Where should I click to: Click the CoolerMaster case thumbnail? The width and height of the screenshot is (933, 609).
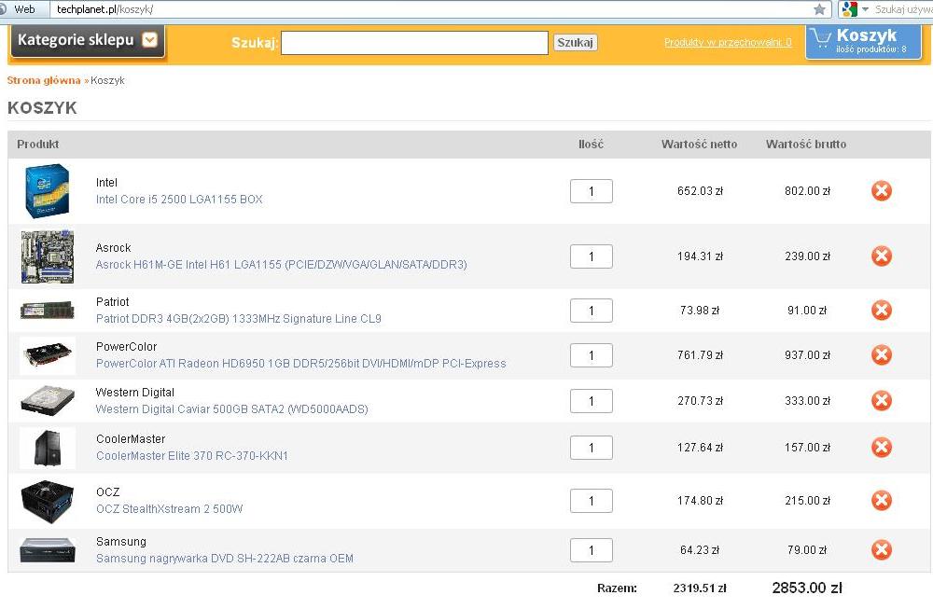48,448
